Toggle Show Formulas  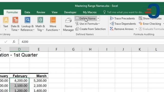click(x=150, y=18)
